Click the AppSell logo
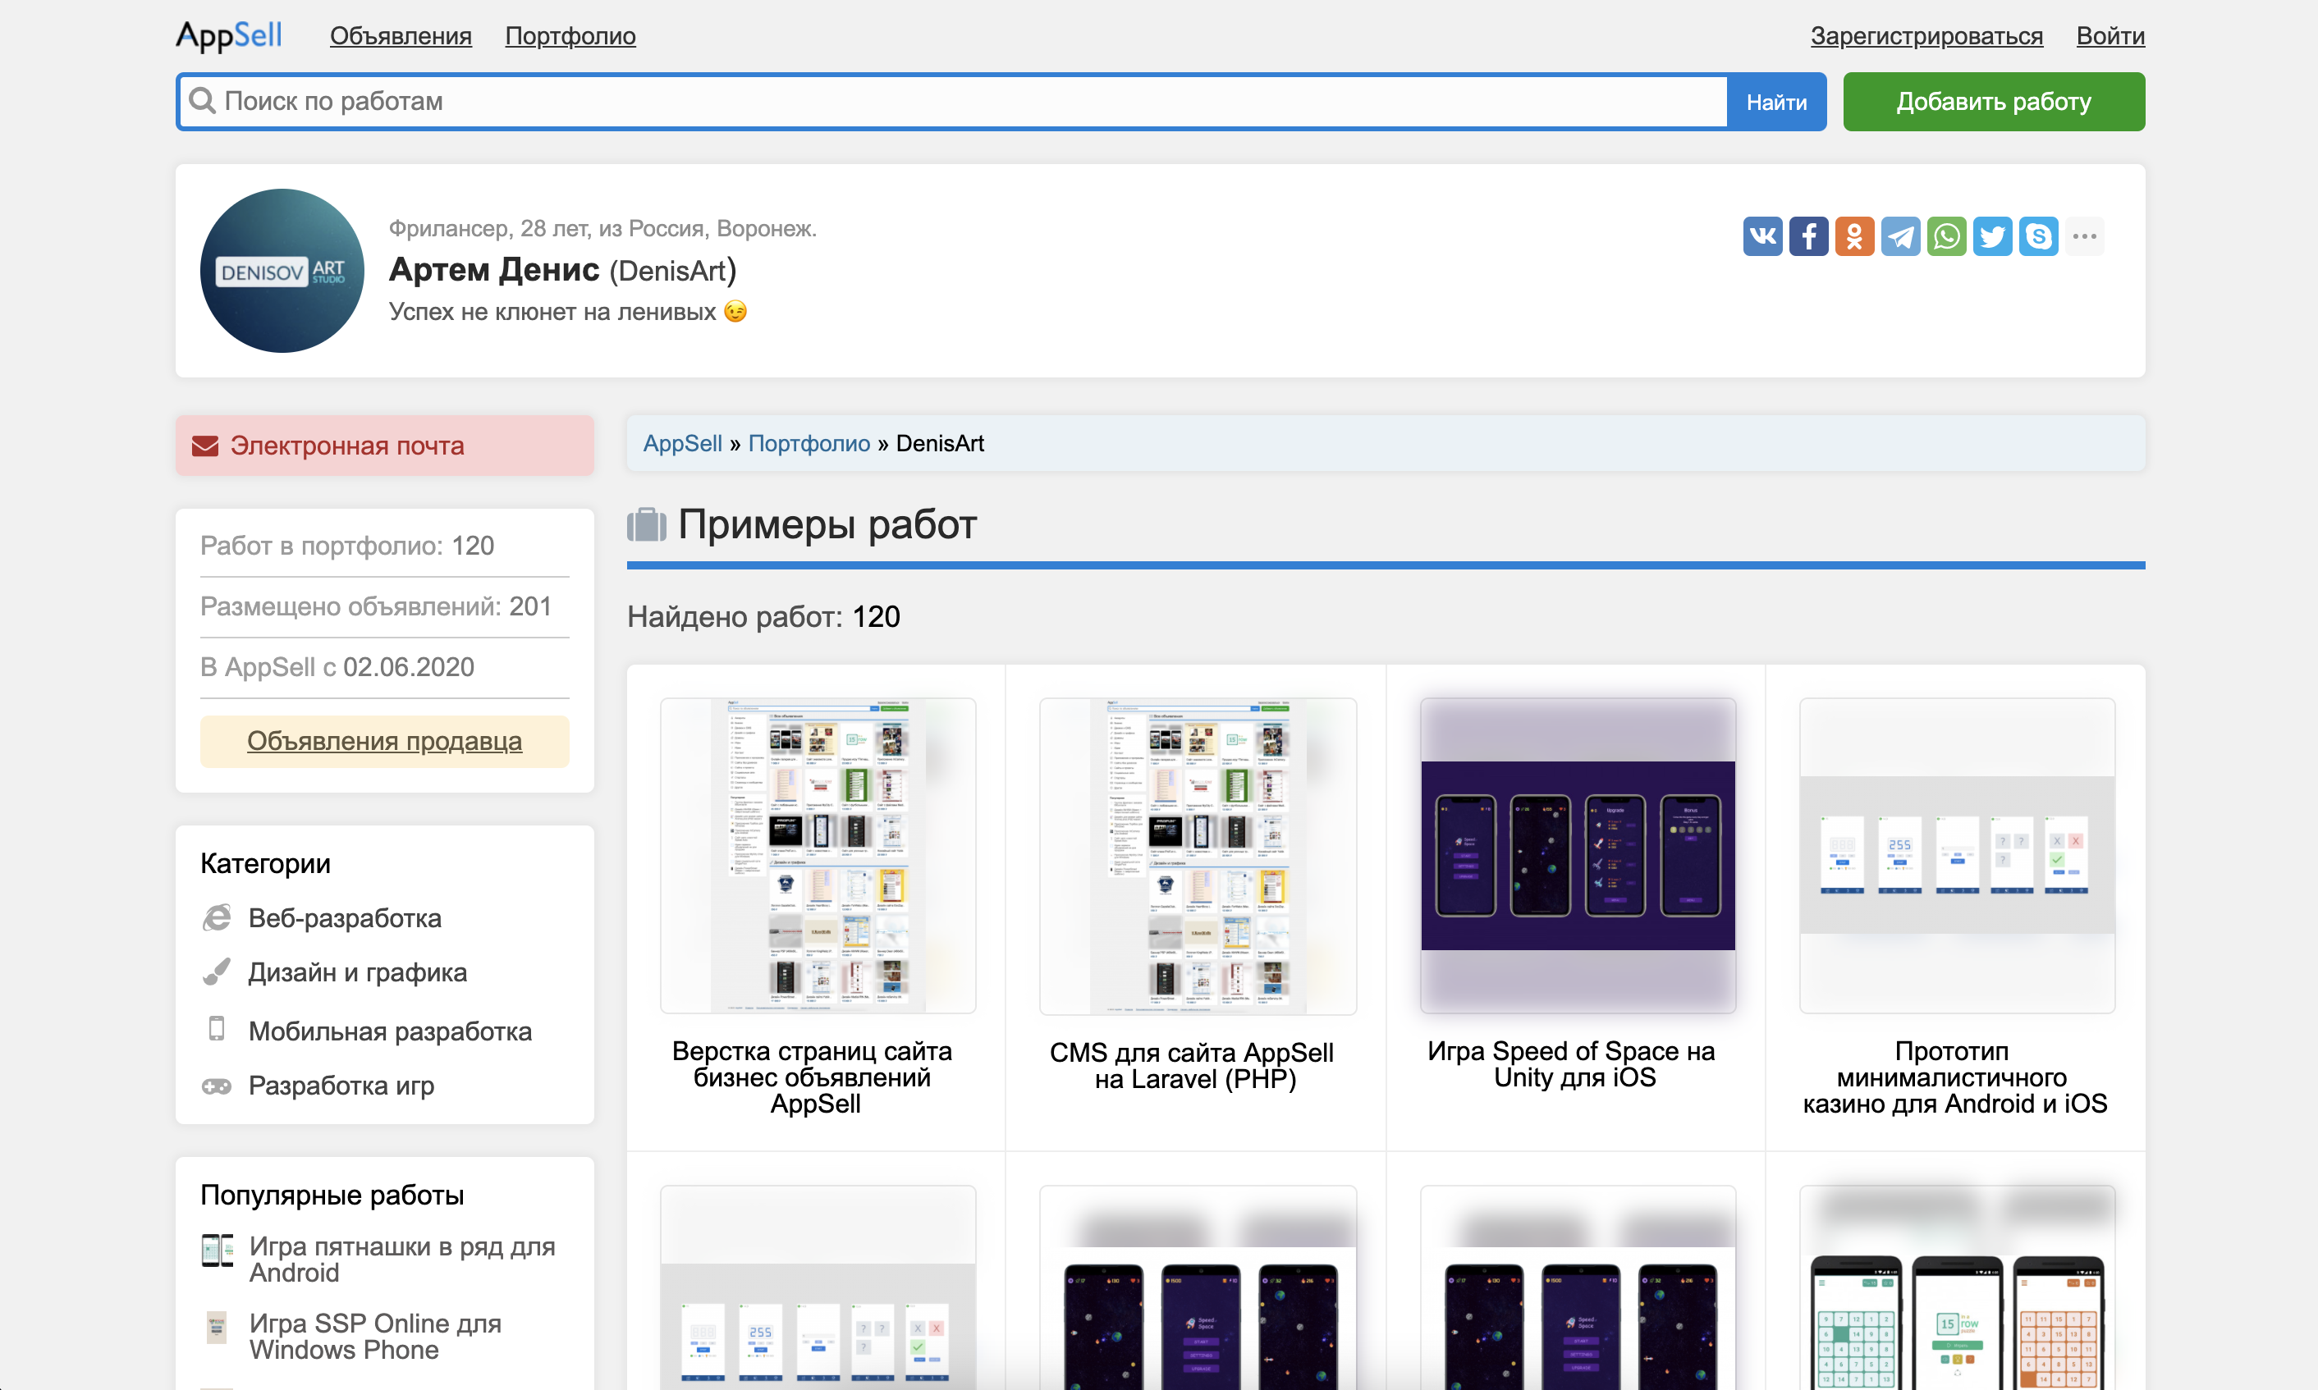The image size is (2318, 1390). click(229, 35)
